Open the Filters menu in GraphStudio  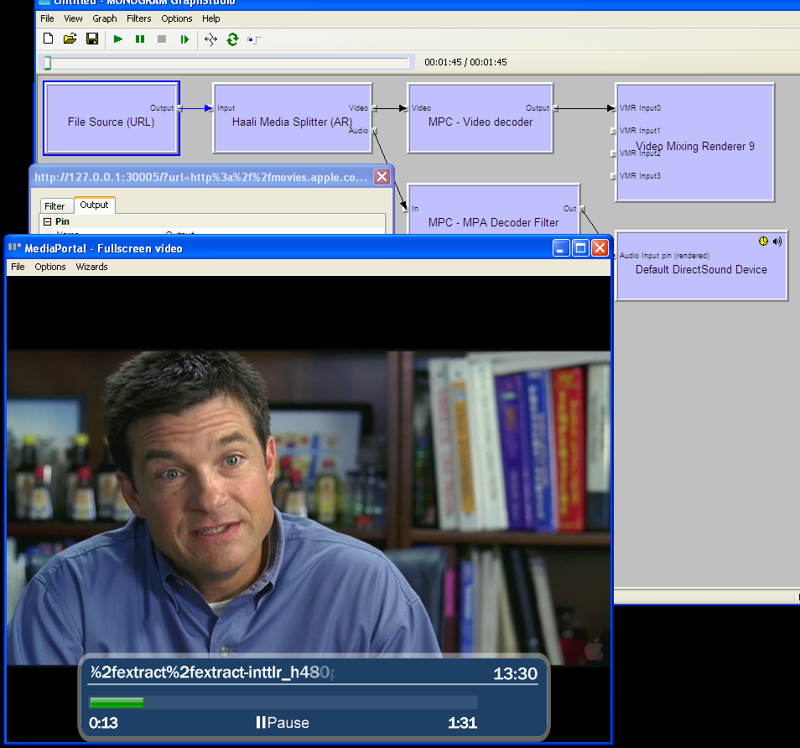click(139, 18)
